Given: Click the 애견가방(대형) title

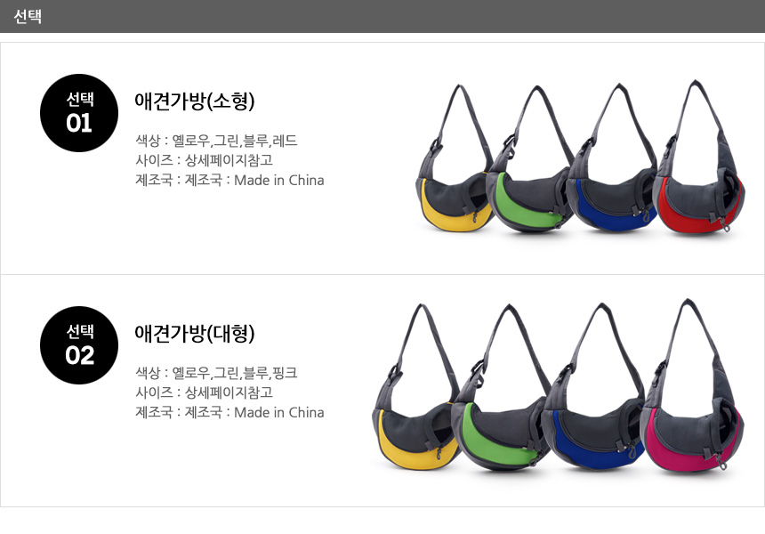Looking at the screenshot, I should pyautogui.click(x=195, y=334).
